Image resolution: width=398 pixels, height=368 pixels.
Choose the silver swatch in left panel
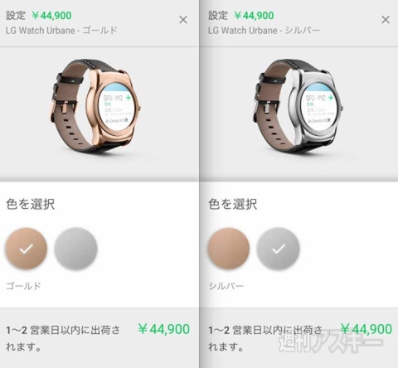pyautogui.click(x=75, y=249)
